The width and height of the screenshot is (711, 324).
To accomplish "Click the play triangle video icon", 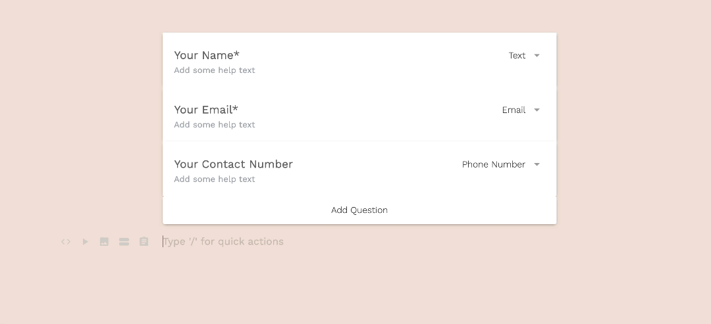I will 85,242.
